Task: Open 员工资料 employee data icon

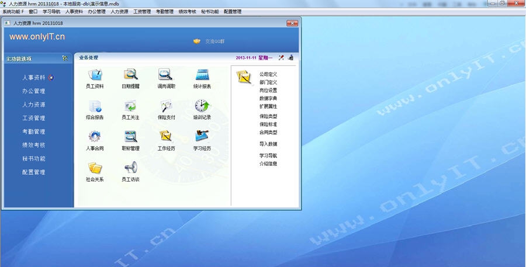Action: (95, 75)
